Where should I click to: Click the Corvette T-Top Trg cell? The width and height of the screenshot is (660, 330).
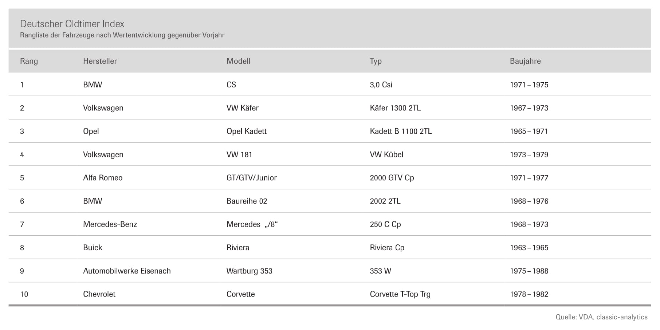click(x=400, y=294)
